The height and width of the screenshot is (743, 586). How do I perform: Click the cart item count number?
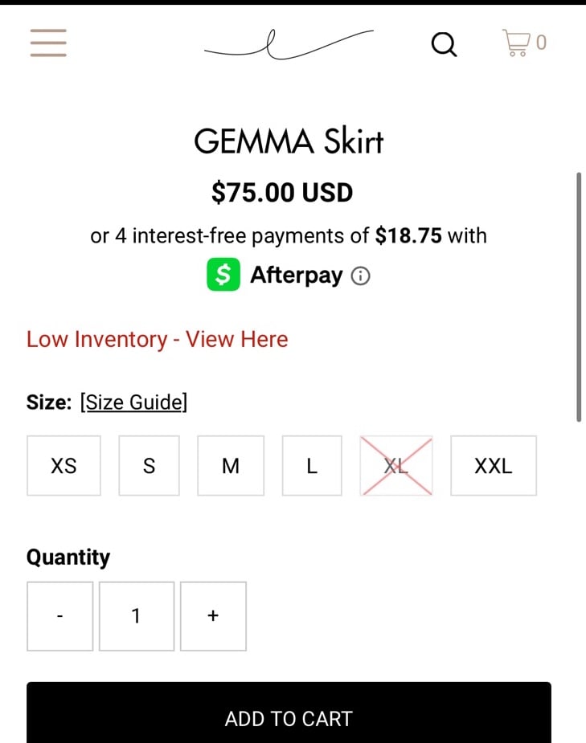click(542, 43)
